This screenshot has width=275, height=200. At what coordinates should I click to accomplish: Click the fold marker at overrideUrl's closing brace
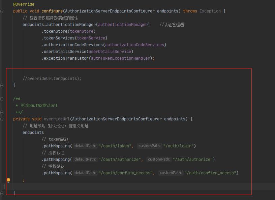click(x=2, y=193)
